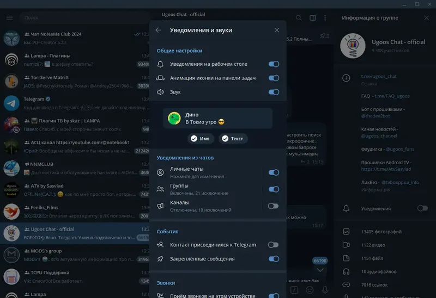Open TCPU Поддержка chat
The image size is (436, 298).
[75, 277]
